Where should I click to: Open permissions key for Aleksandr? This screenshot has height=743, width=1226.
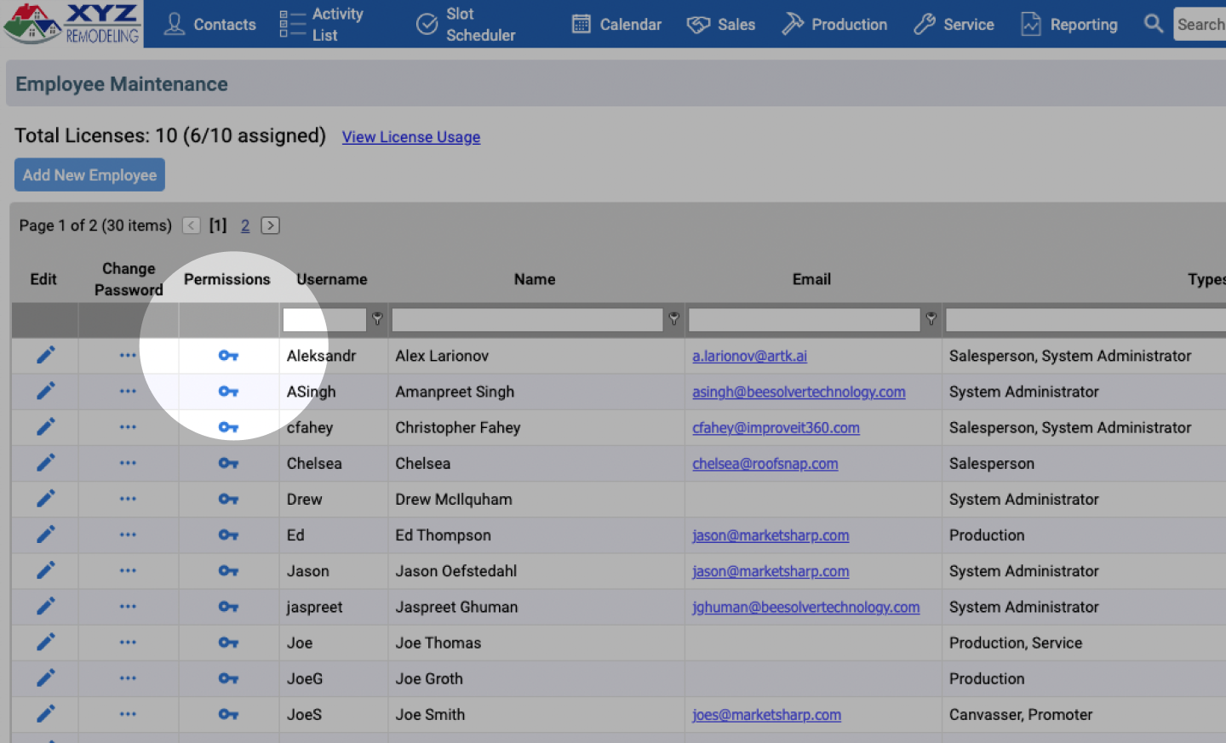[x=228, y=356]
